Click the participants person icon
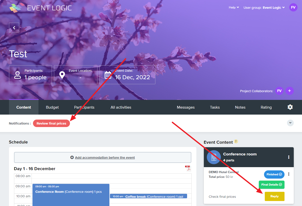Screen dimensions: 302x206 tap(17, 75)
